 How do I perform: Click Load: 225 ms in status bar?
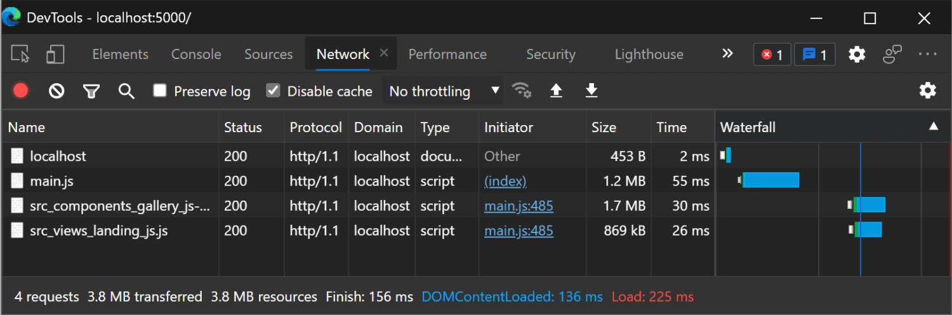(x=652, y=297)
